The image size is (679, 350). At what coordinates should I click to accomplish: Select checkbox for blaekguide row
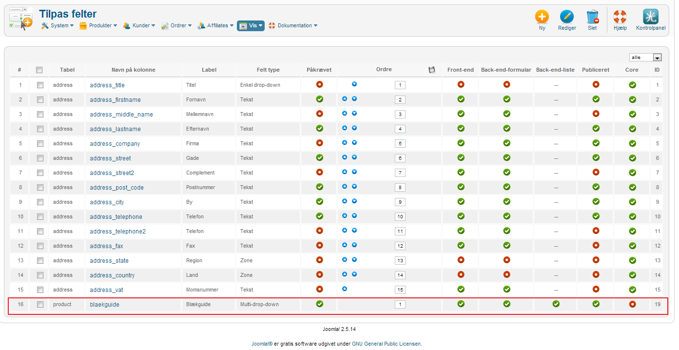click(x=40, y=305)
